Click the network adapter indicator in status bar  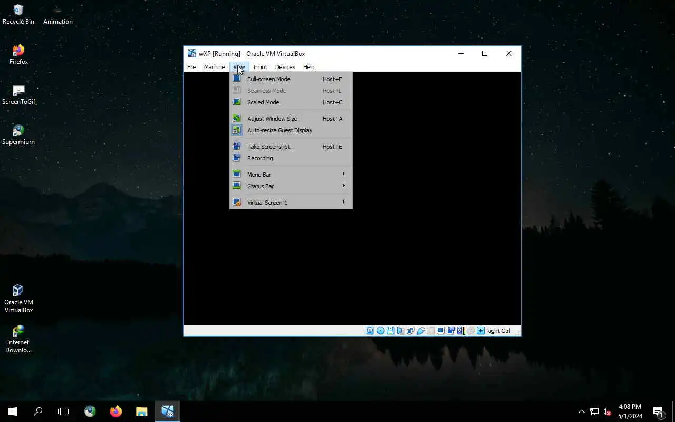point(410,331)
